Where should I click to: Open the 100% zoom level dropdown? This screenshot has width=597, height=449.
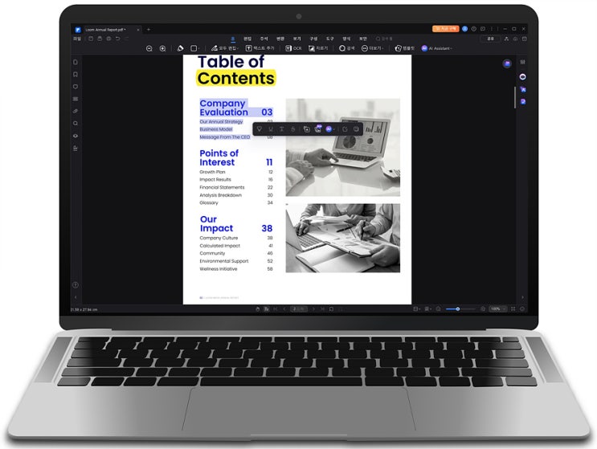498,309
